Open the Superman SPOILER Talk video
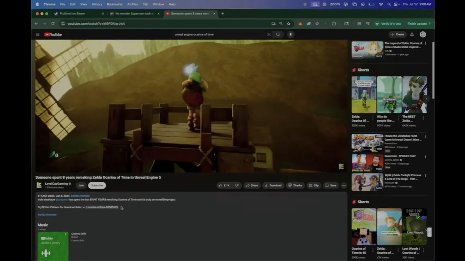This screenshot has width=465, height=261. click(367, 163)
